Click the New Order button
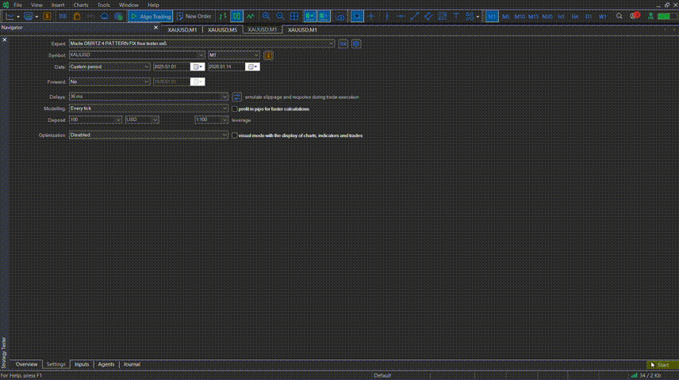This screenshot has height=380, width=679. pos(194,16)
